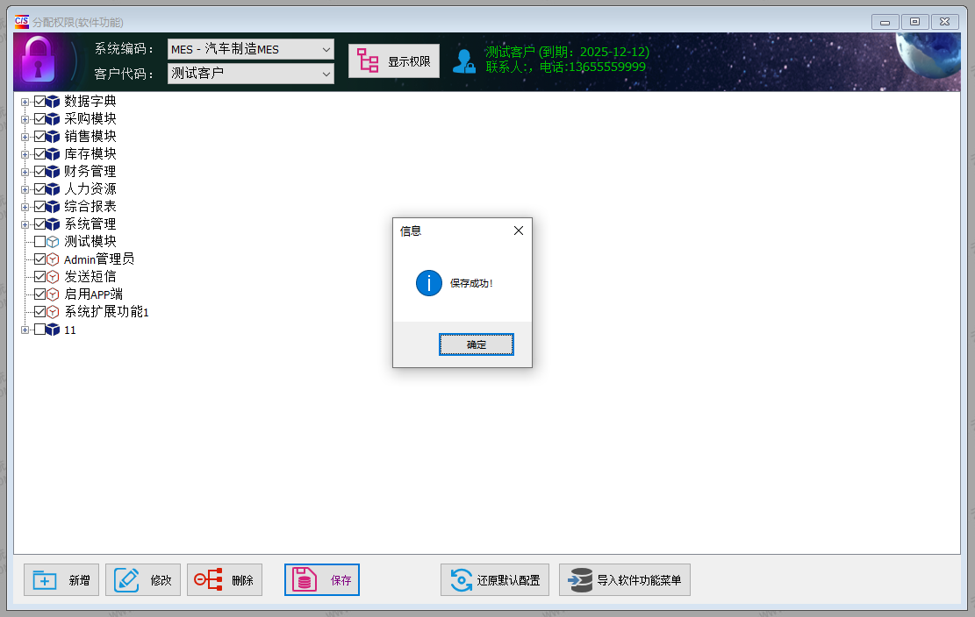This screenshot has width=975, height=617.
Task: Expand the 销售模块 node
Action: 25,137
